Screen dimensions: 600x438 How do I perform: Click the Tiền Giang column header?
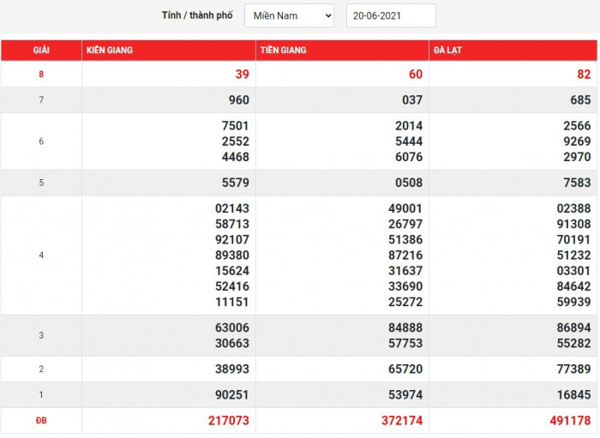pyautogui.click(x=283, y=51)
